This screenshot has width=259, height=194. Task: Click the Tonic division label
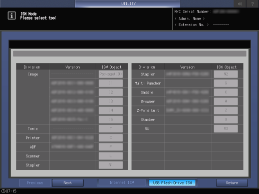(33, 128)
